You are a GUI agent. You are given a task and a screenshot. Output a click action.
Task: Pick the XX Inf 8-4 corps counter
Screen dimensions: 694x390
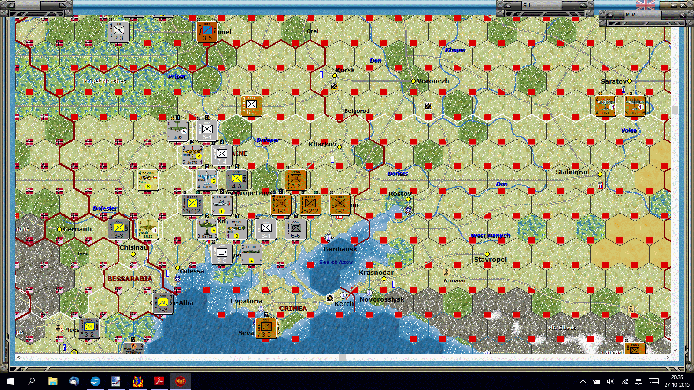(266, 229)
